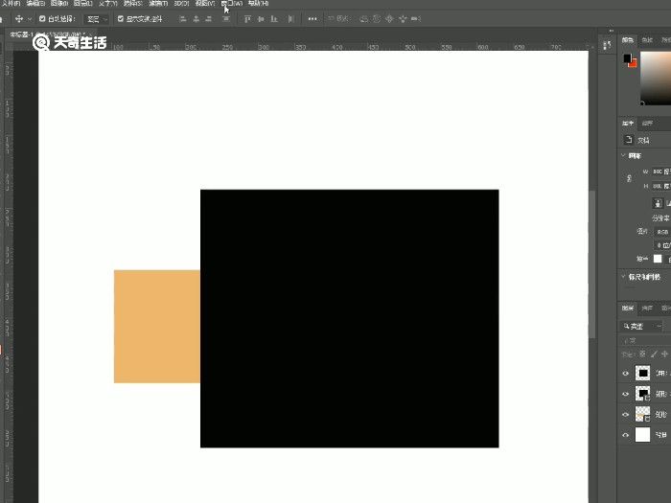Viewport: 671px width, 503px height.
Task: Open the Help menu
Action: (259, 4)
